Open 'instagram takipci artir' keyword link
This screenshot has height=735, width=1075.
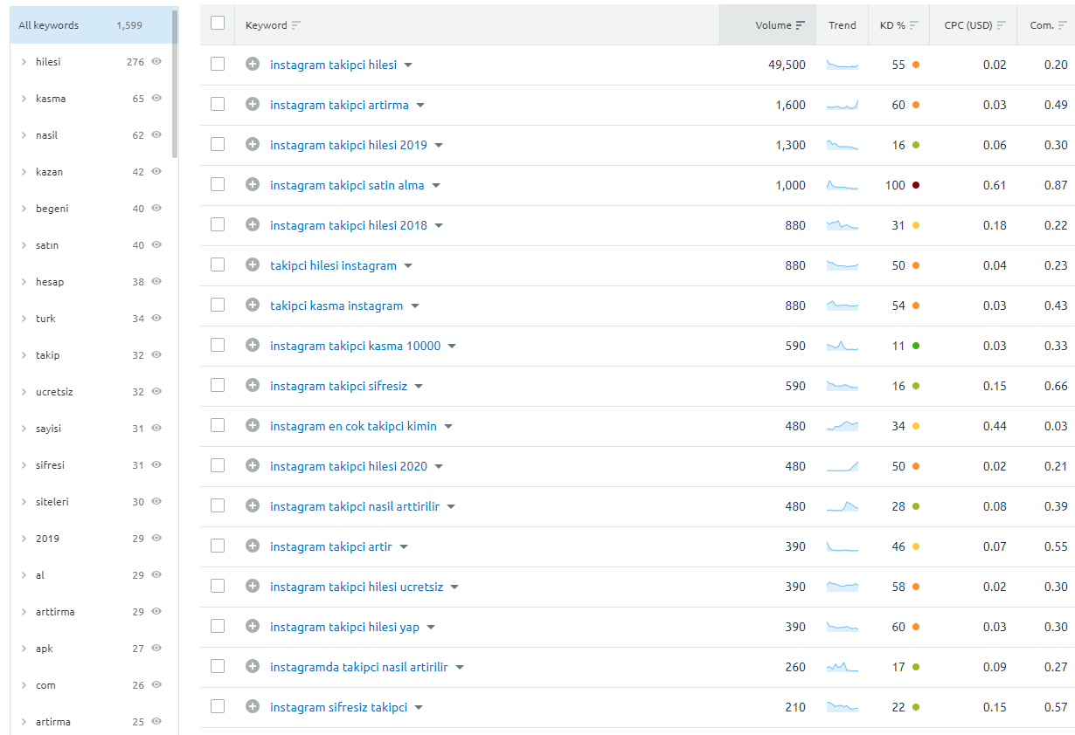(x=331, y=546)
